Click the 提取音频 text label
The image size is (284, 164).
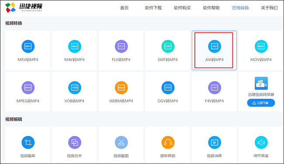point(168,156)
